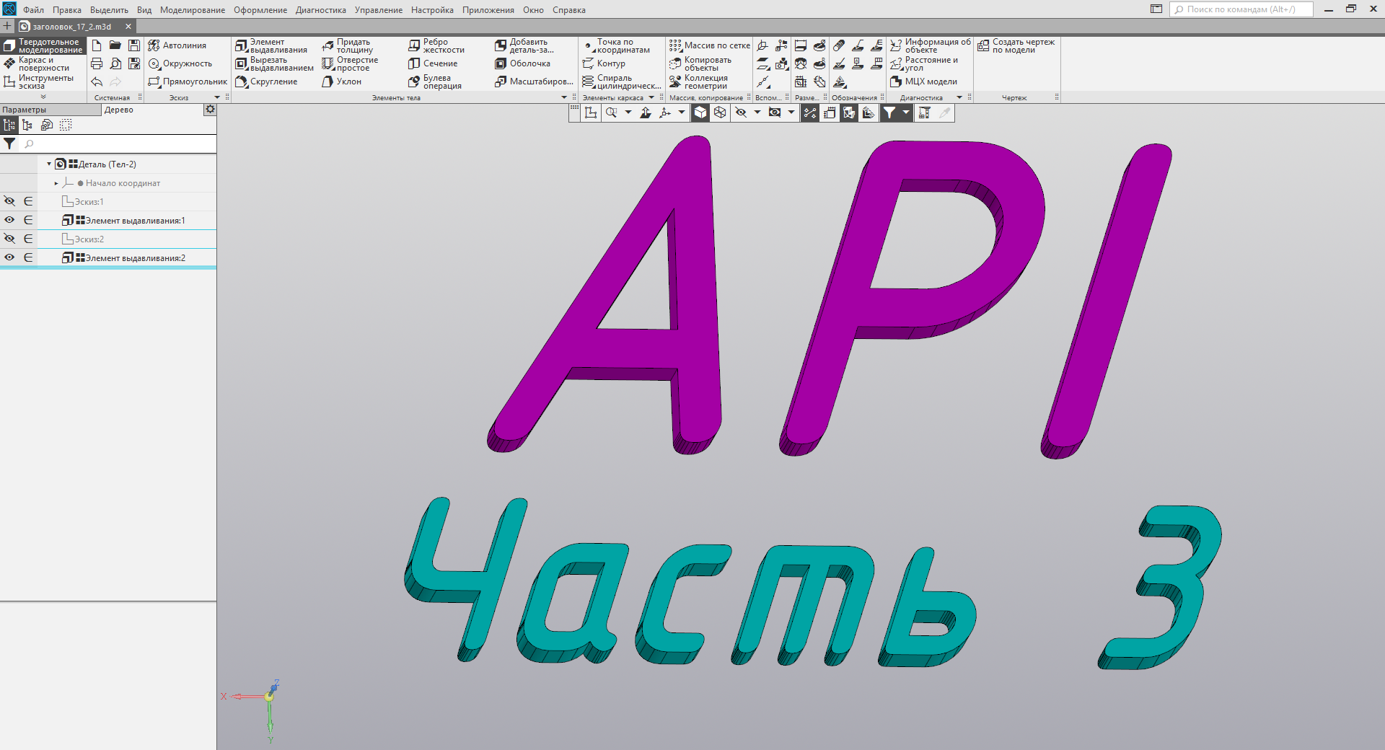
Task: Open the Оболочка tool
Action: pyautogui.click(x=529, y=63)
